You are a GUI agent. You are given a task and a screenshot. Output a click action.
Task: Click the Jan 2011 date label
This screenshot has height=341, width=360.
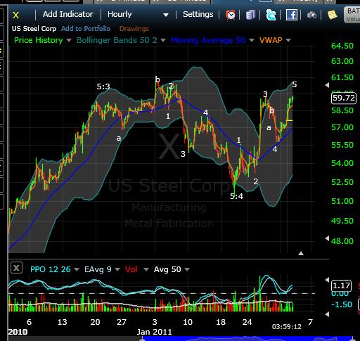coord(154,332)
